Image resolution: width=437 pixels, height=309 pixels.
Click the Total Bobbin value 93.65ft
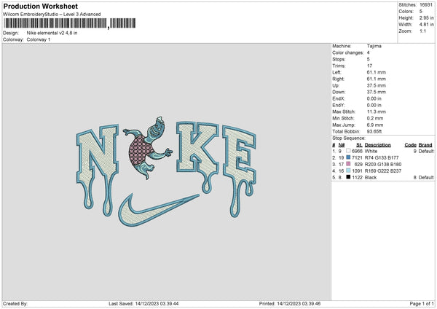pyautogui.click(x=374, y=131)
